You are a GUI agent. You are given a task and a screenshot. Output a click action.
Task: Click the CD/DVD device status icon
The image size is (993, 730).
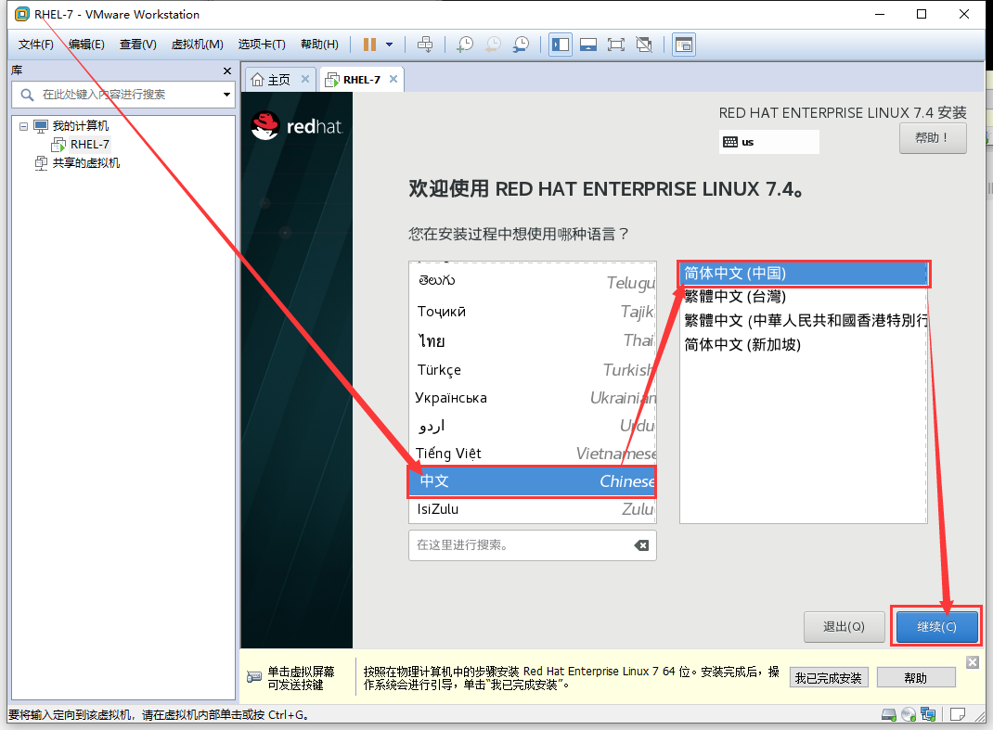(908, 714)
